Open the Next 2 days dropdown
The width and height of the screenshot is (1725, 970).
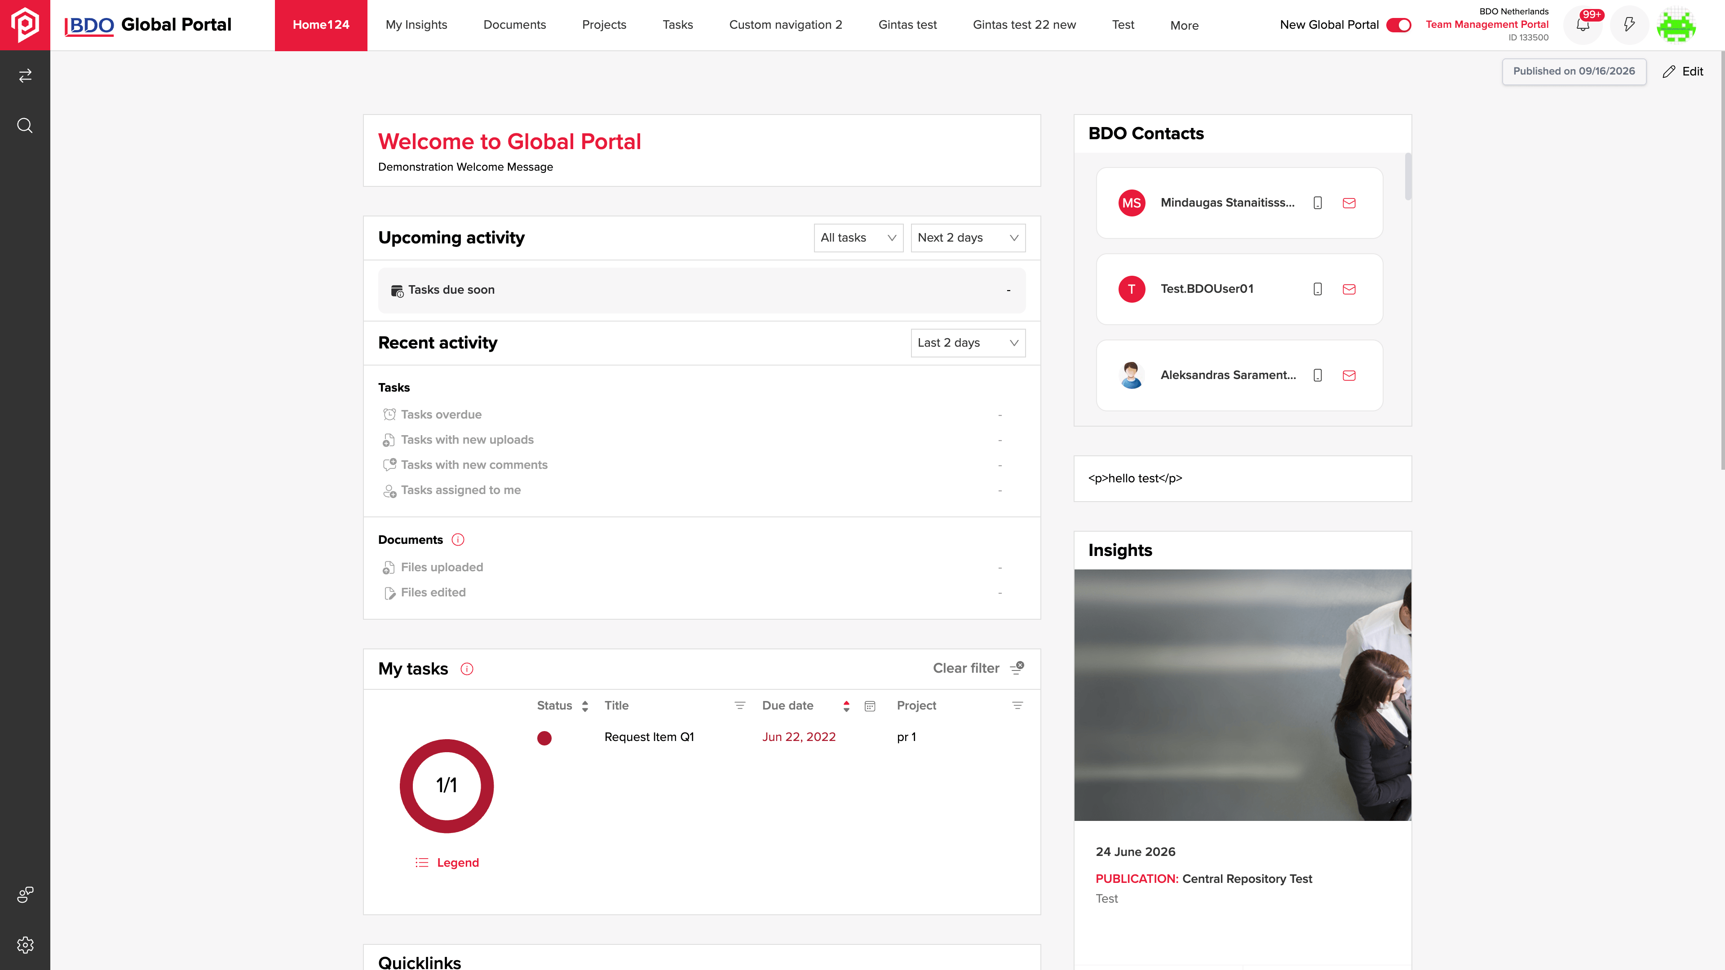[968, 238]
